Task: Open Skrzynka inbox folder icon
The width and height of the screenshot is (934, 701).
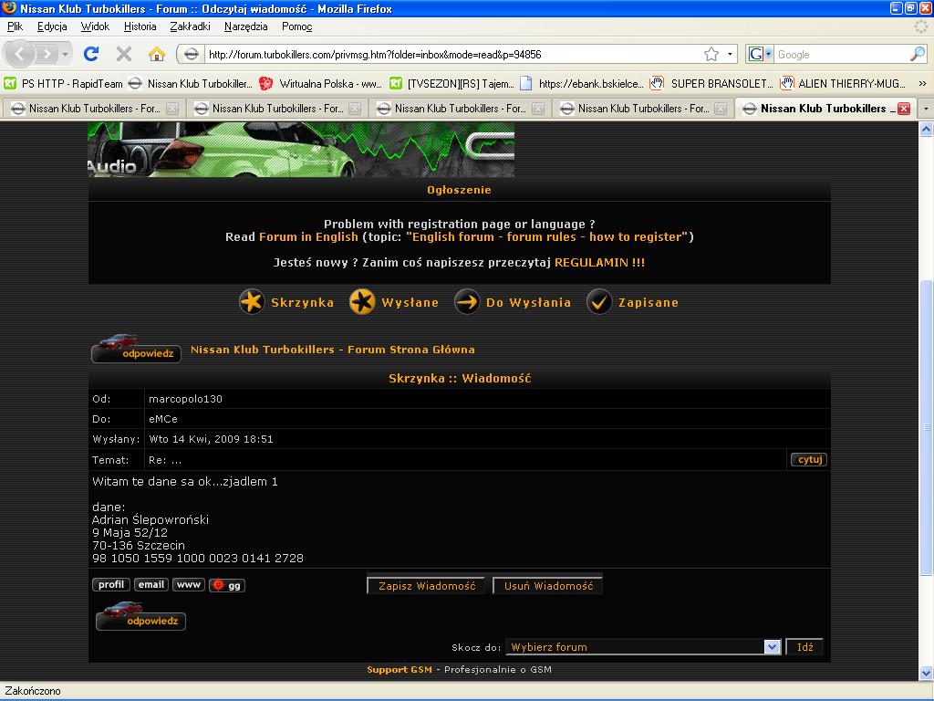Action: [252, 302]
